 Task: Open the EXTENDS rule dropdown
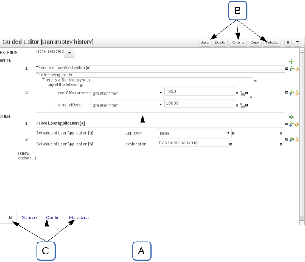(69, 52)
